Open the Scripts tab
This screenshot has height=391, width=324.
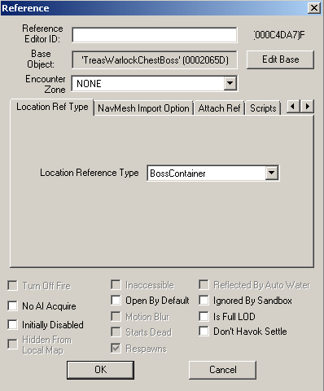(x=263, y=108)
